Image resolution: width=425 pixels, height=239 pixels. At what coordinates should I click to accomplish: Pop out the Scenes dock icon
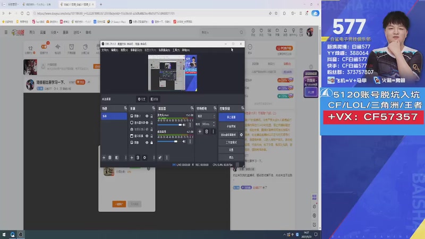click(125, 108)
